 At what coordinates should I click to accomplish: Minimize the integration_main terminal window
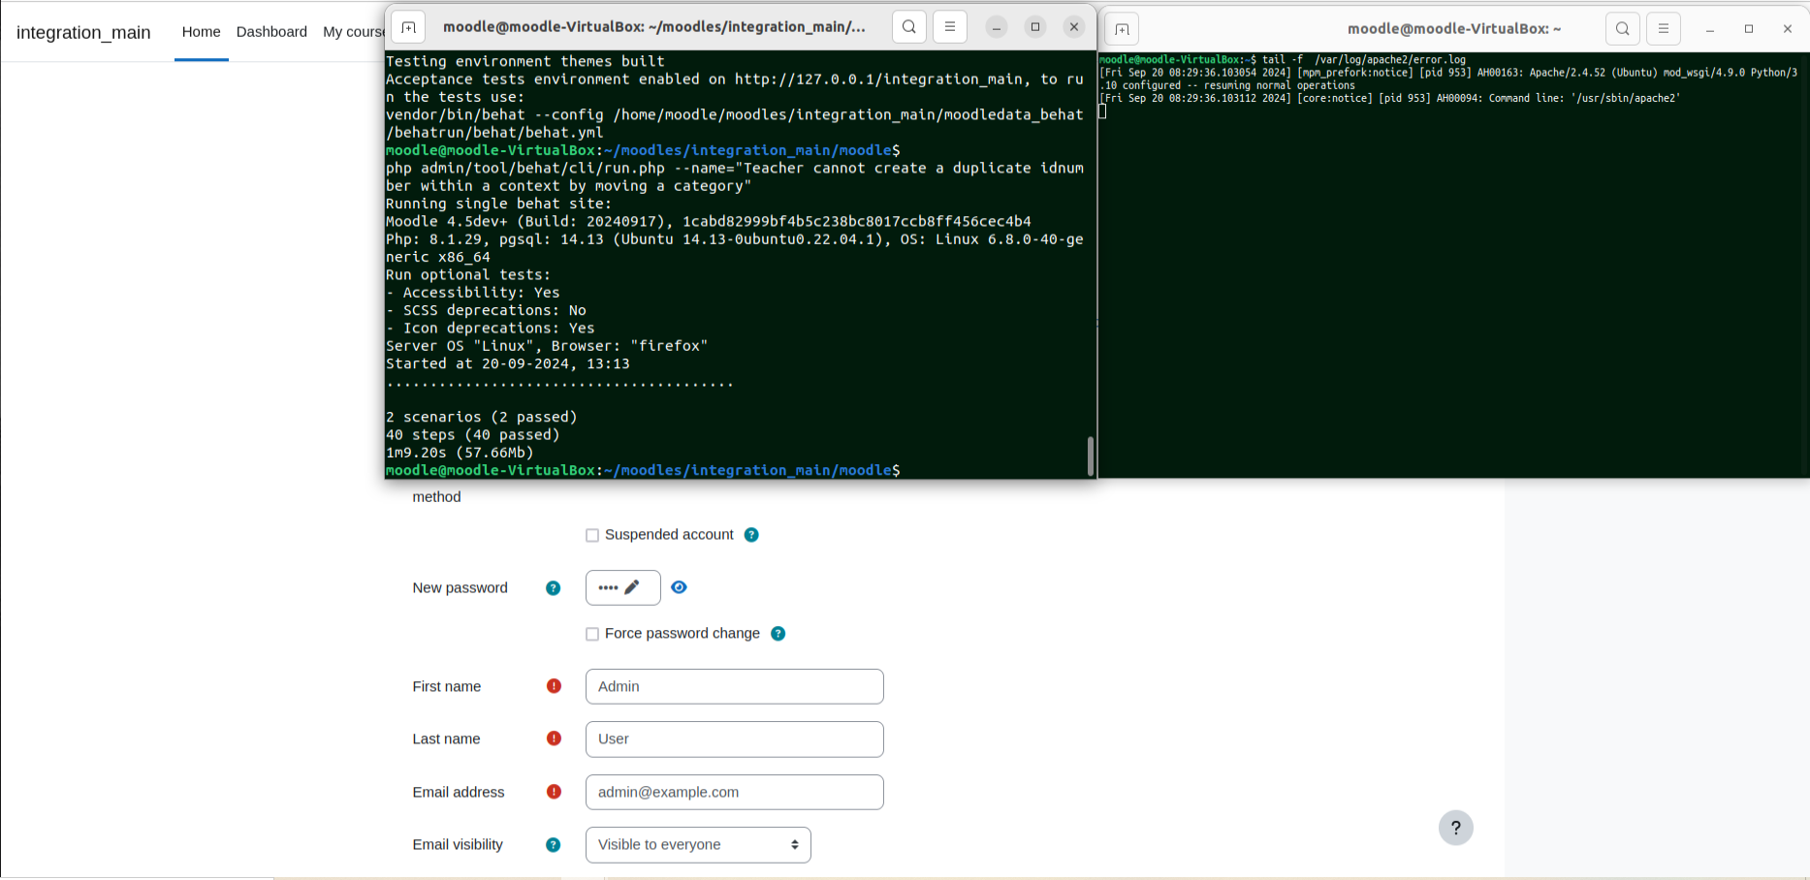pyautogui.click(x=997, y=27)
